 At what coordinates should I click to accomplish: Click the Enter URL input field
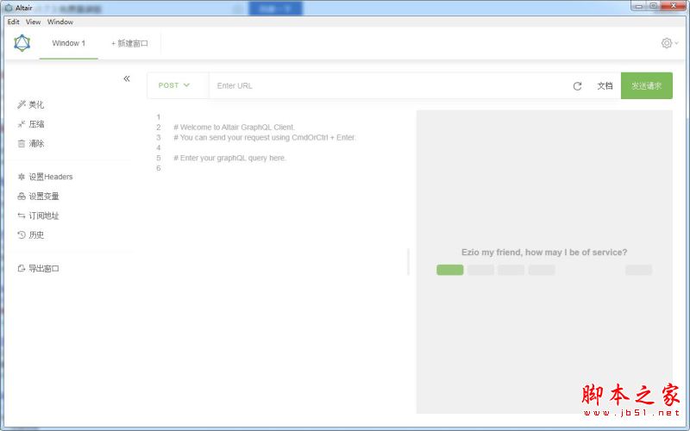click(x=387, y=85)
